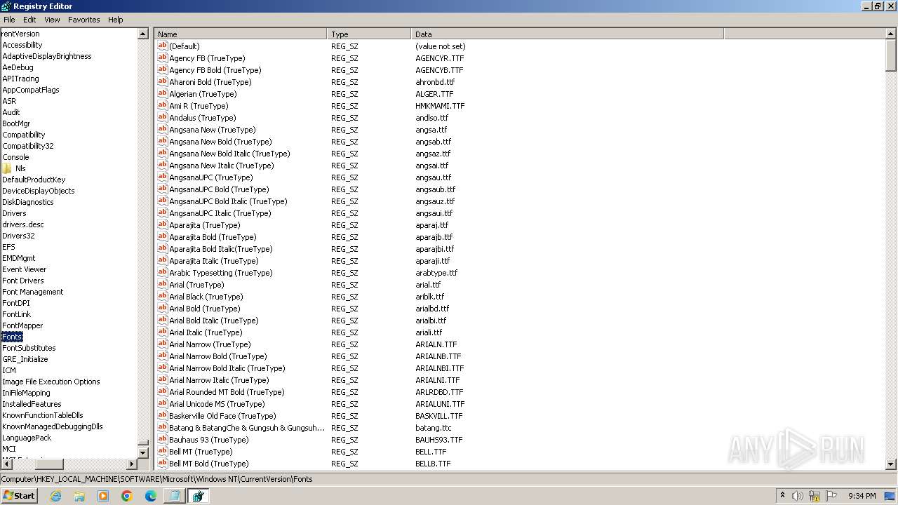Click the Action Center flag tray icon

pyautogui.click(x=831, y=496)
